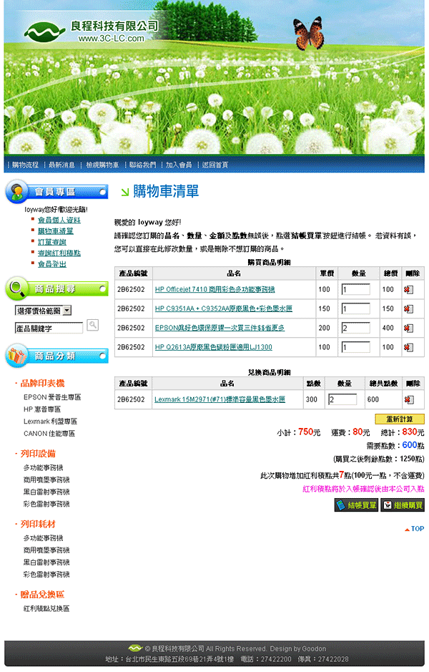Click the company logo at top
This screenshot has width=429, height=672.
point(90,31)
